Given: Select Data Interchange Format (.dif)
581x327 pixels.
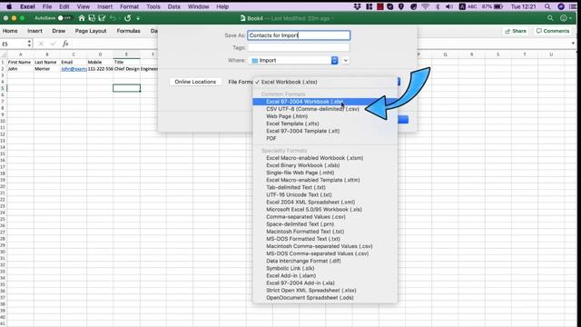Looking at the screenshot, I should 325,261.
